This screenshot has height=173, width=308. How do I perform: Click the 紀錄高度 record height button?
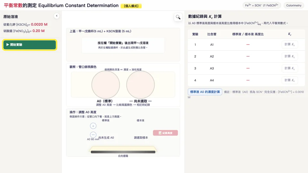166,133
